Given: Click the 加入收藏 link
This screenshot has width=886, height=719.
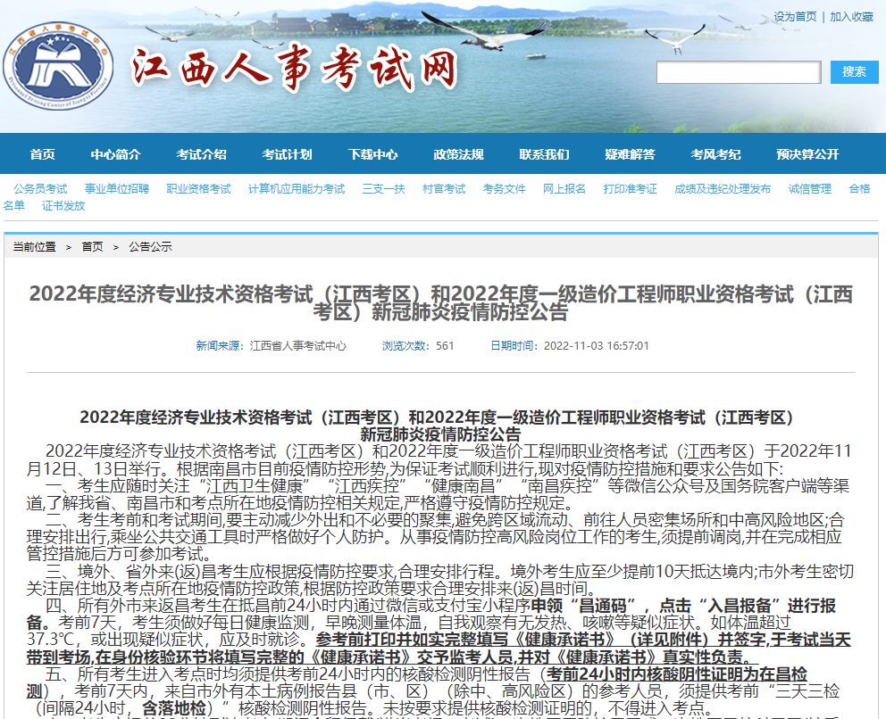Looking at the screenshot, I should click(x=851, y=17).
